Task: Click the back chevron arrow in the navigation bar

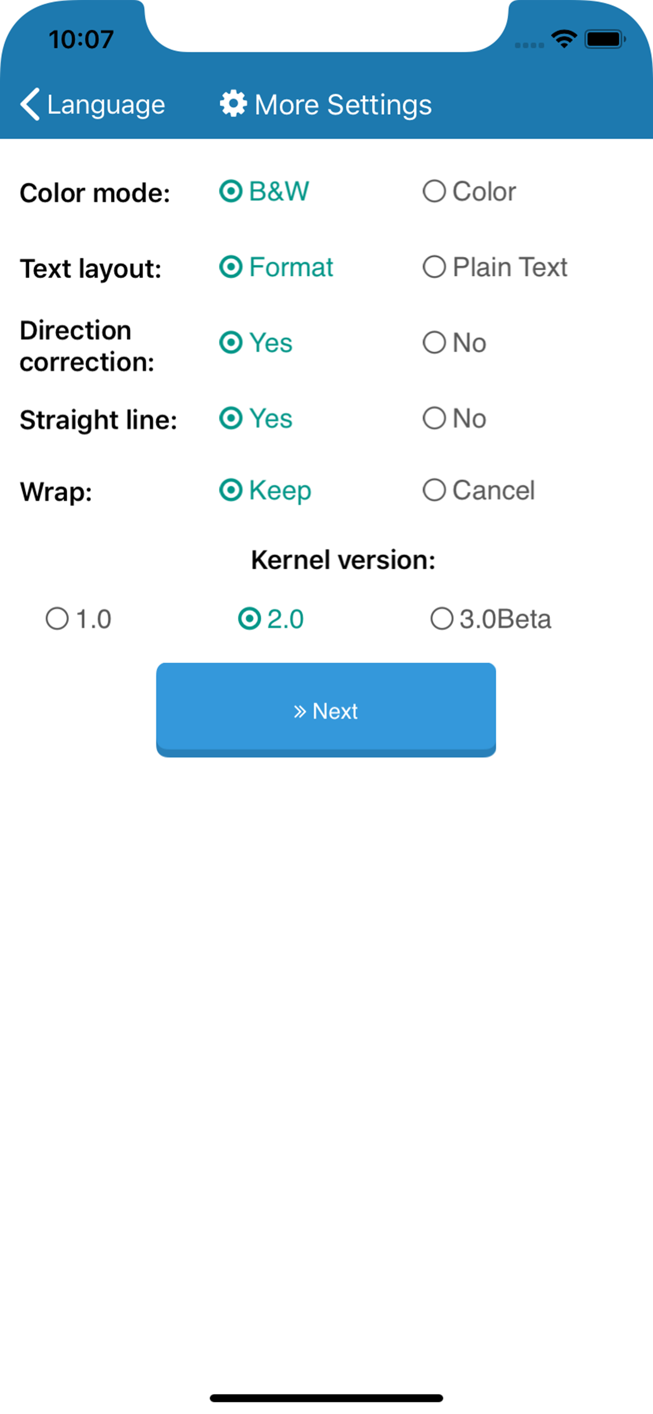Action: coord(30,104)
